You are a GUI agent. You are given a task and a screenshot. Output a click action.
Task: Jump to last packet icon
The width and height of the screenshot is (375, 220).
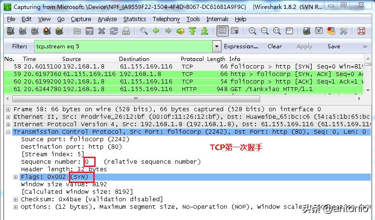click(204, 31)
